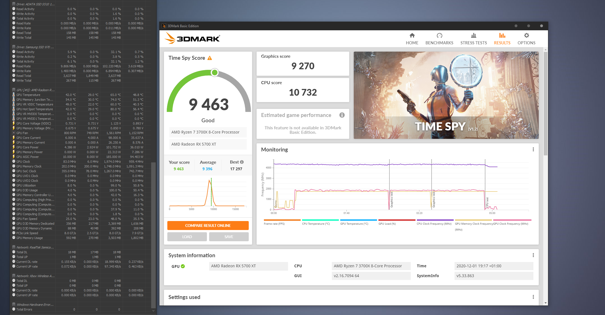The image size is (605, 315).
Task: Click the CPU field in System information
Action: pos(371,266)
